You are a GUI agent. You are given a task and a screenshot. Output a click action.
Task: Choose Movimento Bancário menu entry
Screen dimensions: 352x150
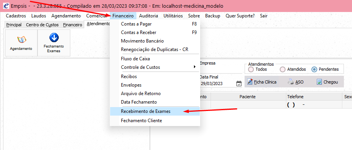point(155,41)
